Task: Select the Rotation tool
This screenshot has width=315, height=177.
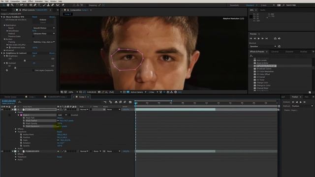Action: click(17, 5)
